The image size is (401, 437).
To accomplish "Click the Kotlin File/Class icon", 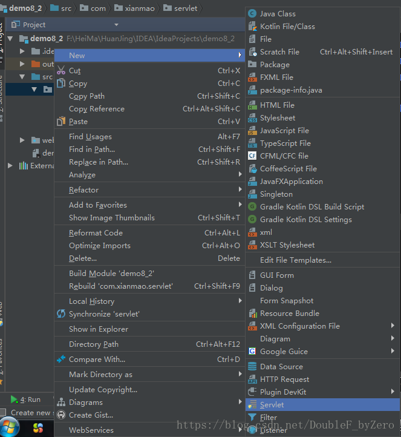I will tap(252, 27).
